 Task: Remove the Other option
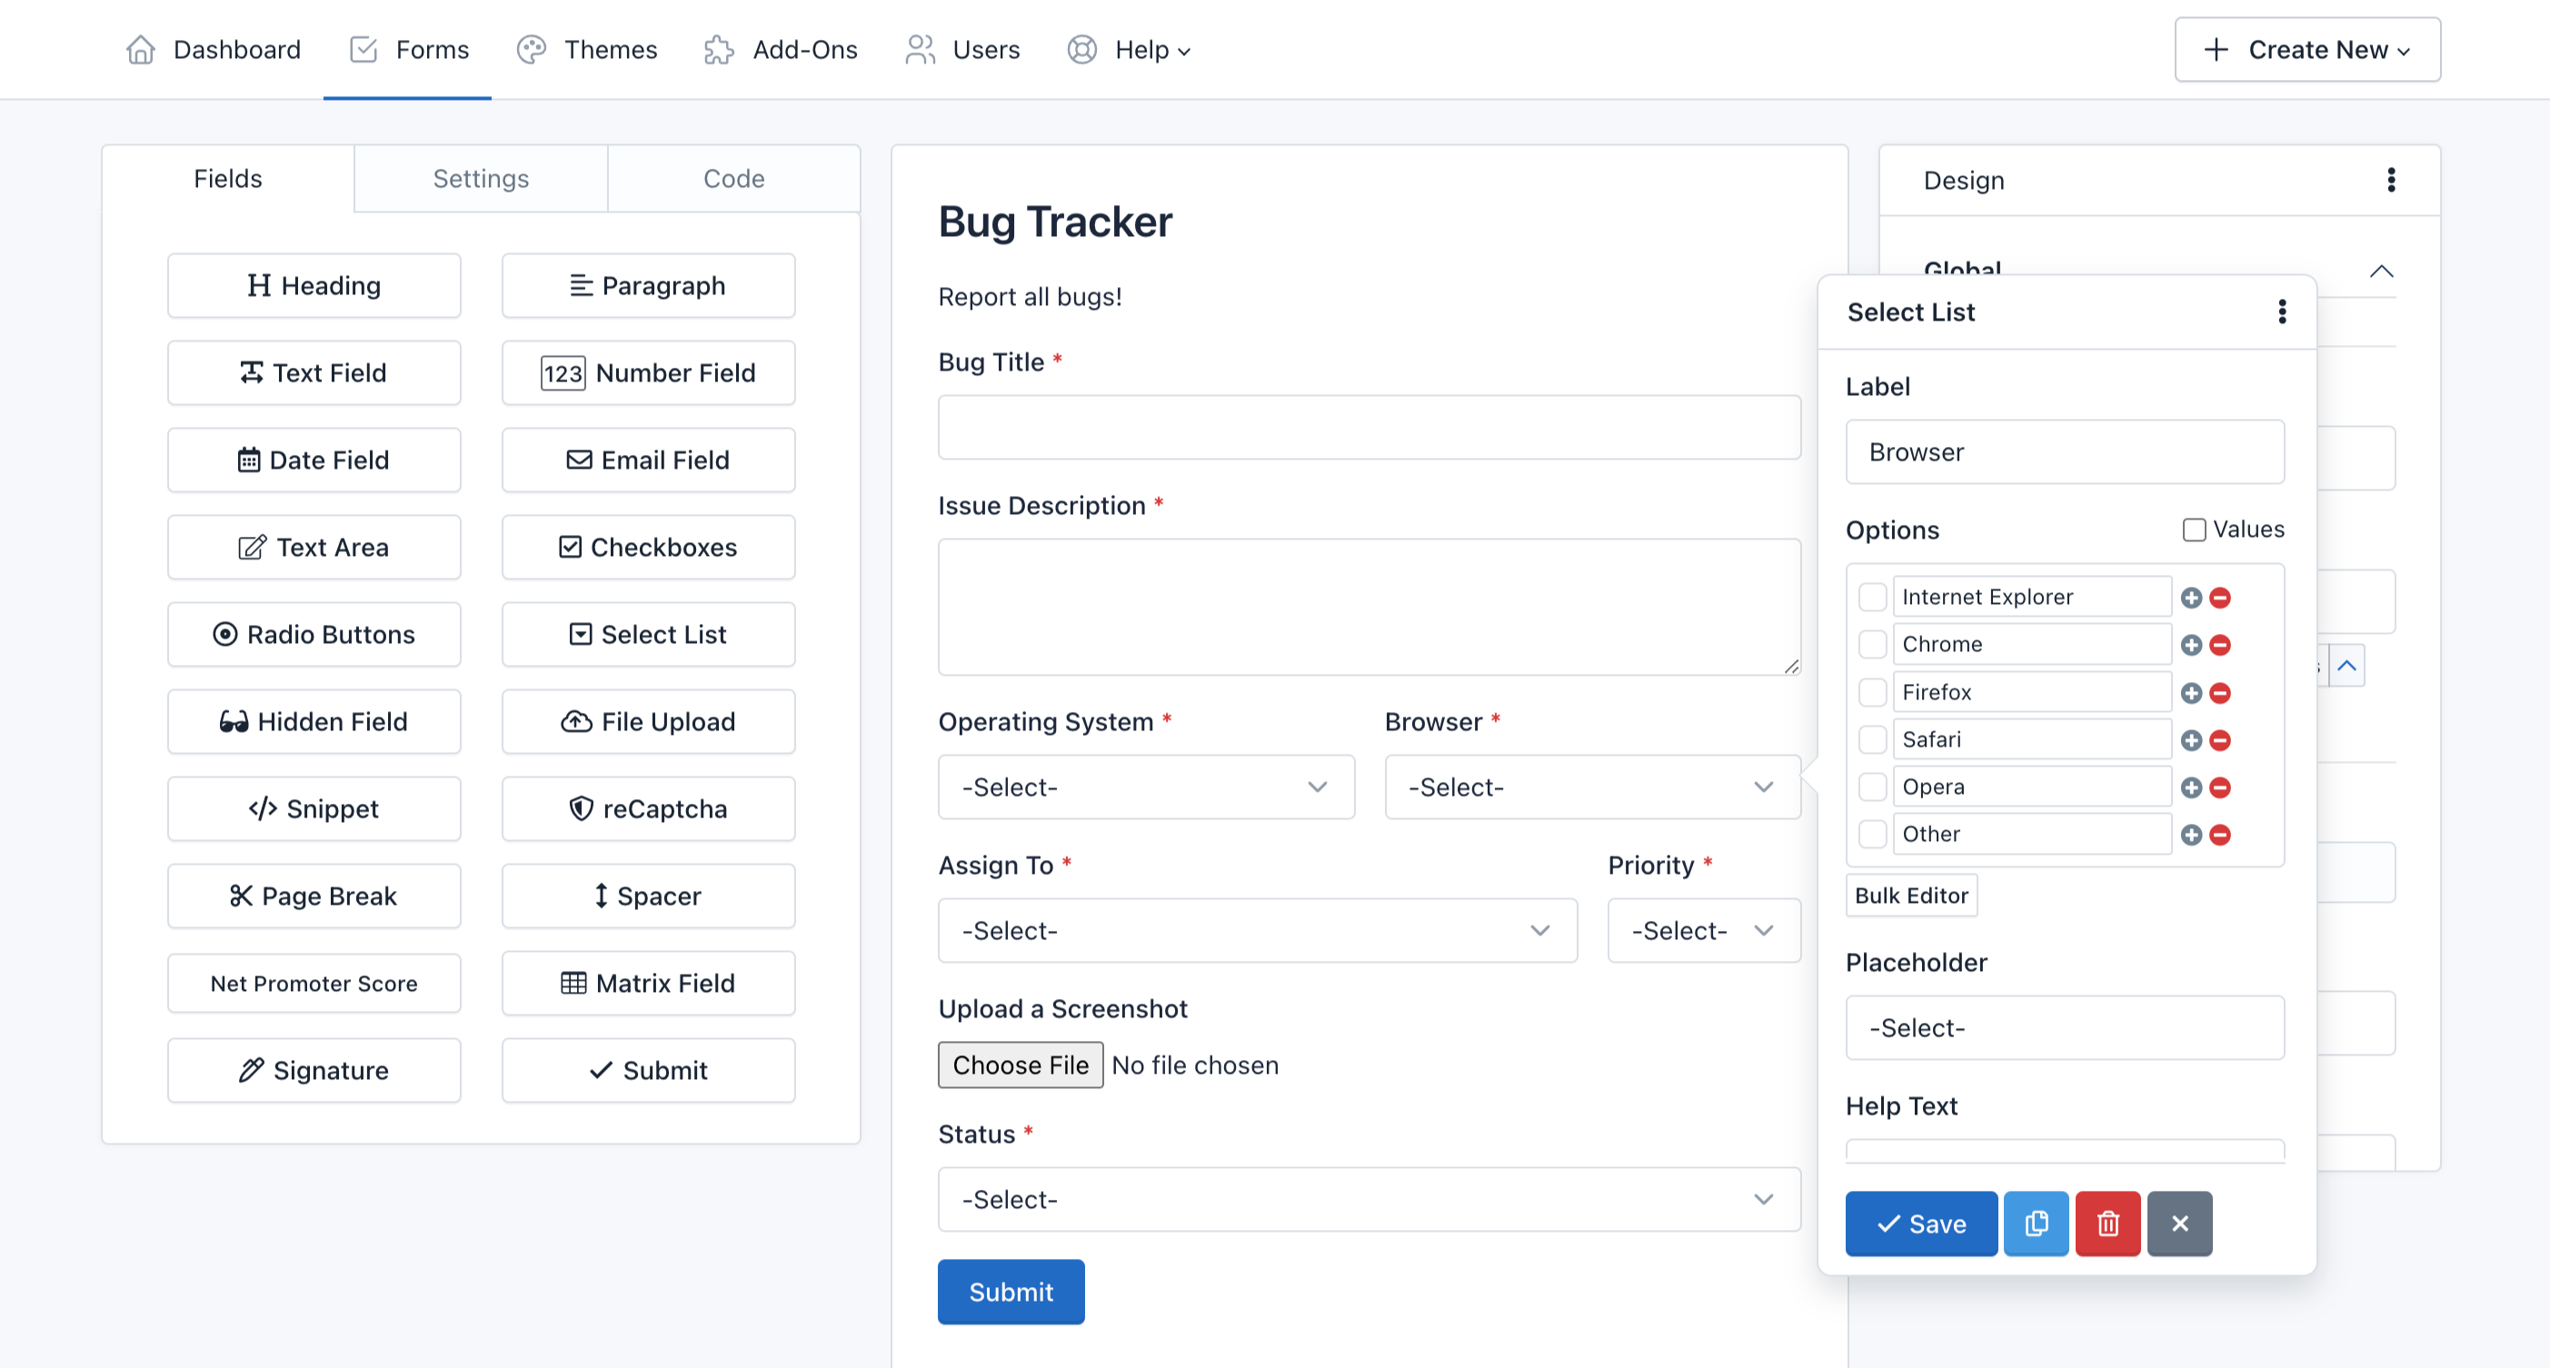pos(2219,835)
